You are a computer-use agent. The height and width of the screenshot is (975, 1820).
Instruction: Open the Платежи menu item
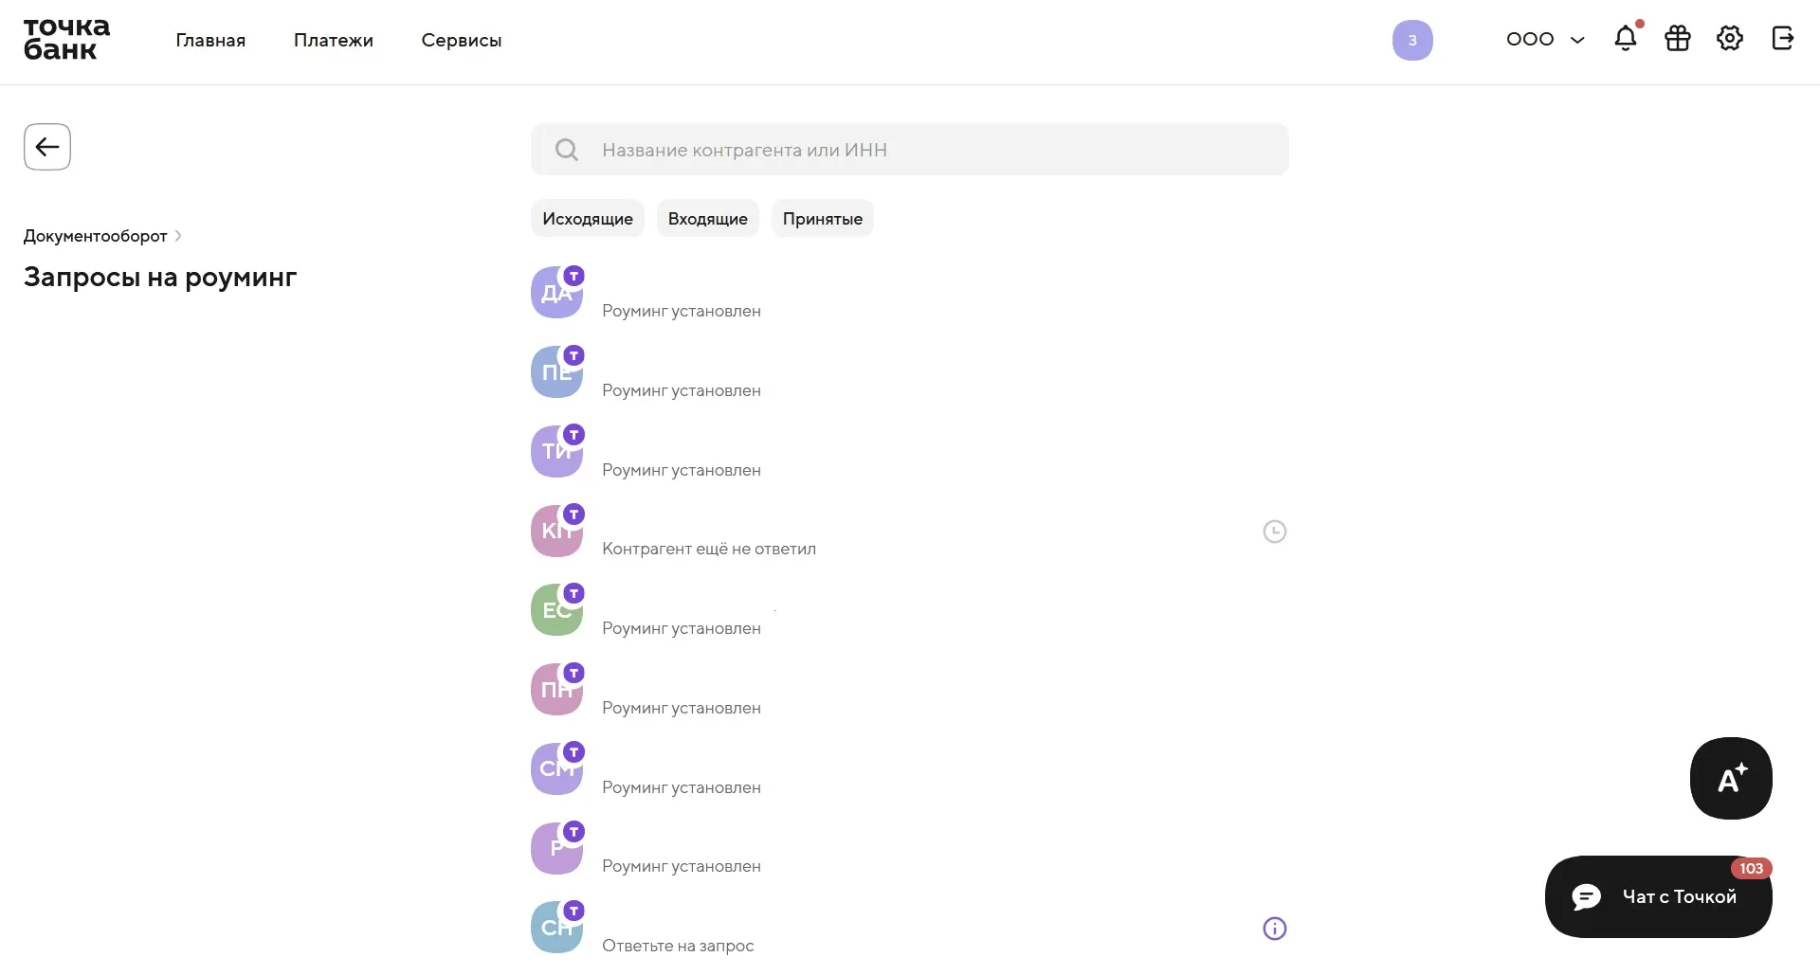(x=334, y=41)
